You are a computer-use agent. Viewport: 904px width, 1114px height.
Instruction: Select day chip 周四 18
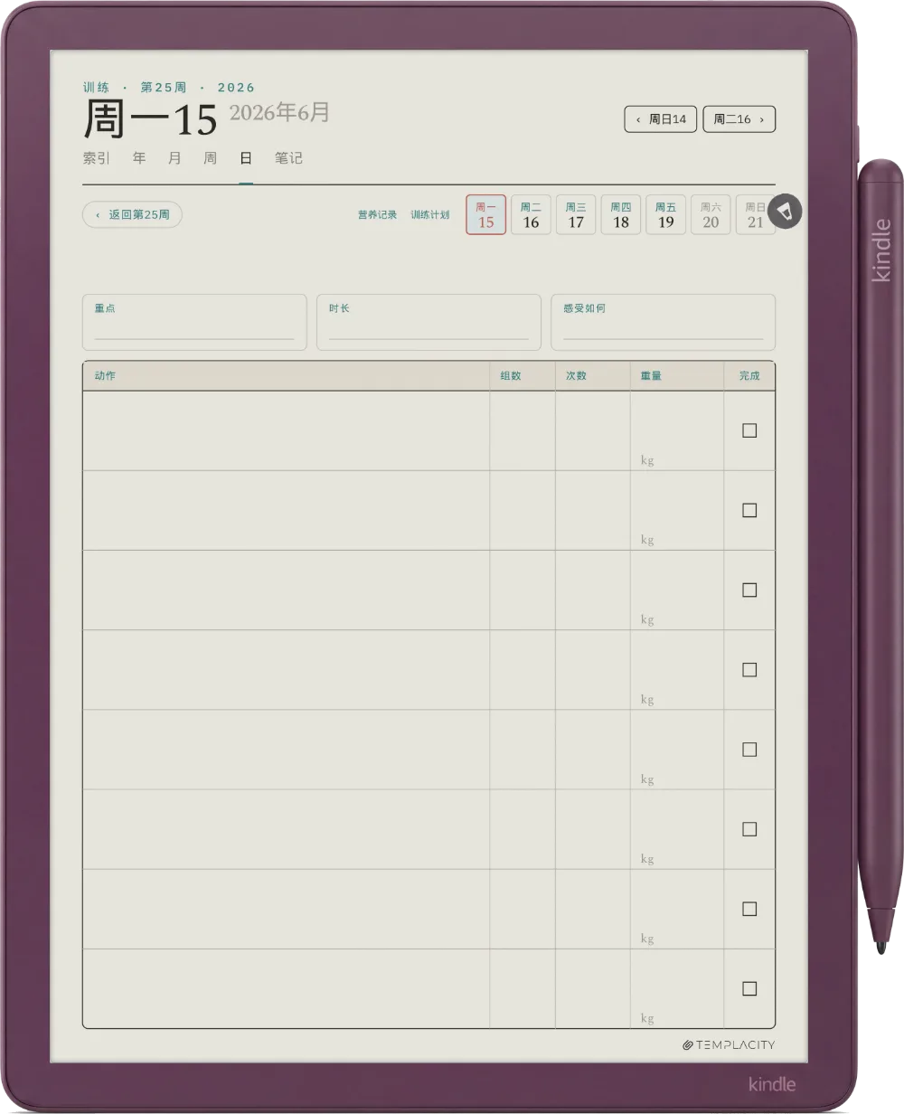621,215
